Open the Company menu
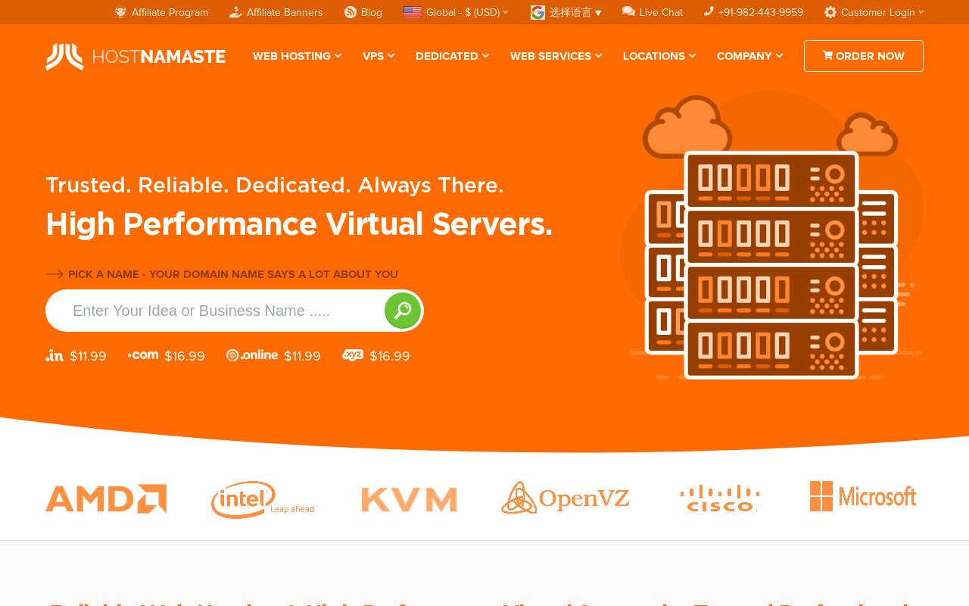The width and height of the screenshot is (969, 606). tap(749, 56)
